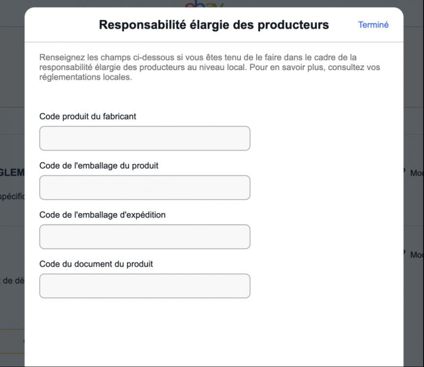The width and height of the screenshot is (424, 367).
Task: Click into Code du document du produit field
Action: (x=145, y=286)
